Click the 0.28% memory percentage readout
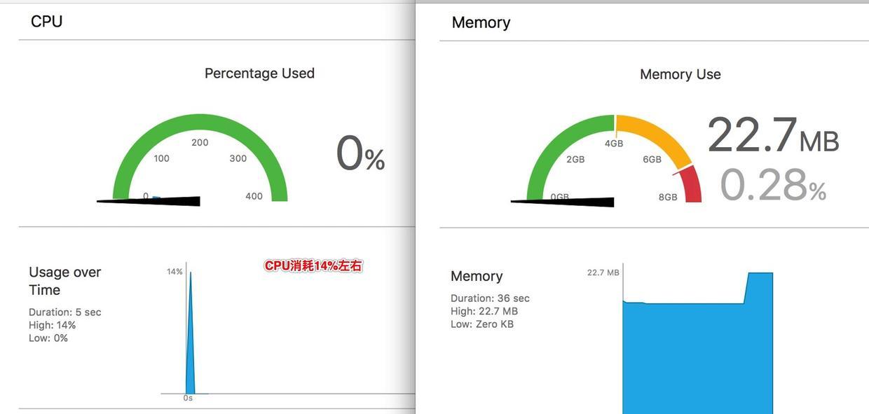The image size is (869, 414). coord(772,186)
